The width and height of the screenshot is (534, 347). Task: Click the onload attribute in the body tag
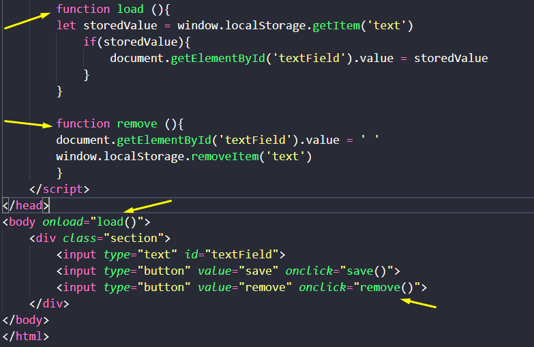coord(64,222)
